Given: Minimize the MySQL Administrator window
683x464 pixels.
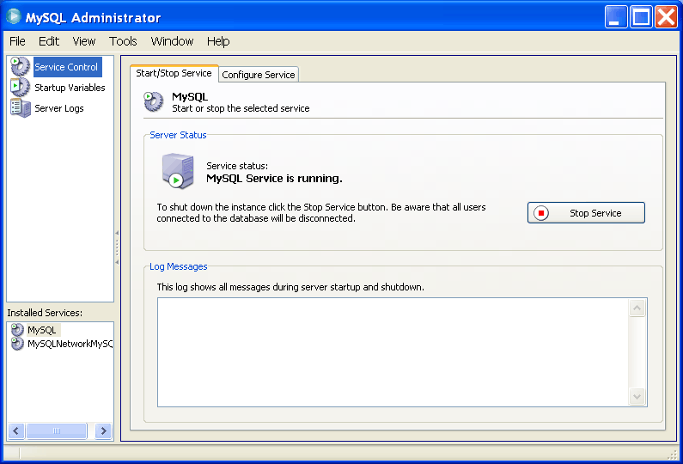Looking at the screenshot, I should 616,16.
